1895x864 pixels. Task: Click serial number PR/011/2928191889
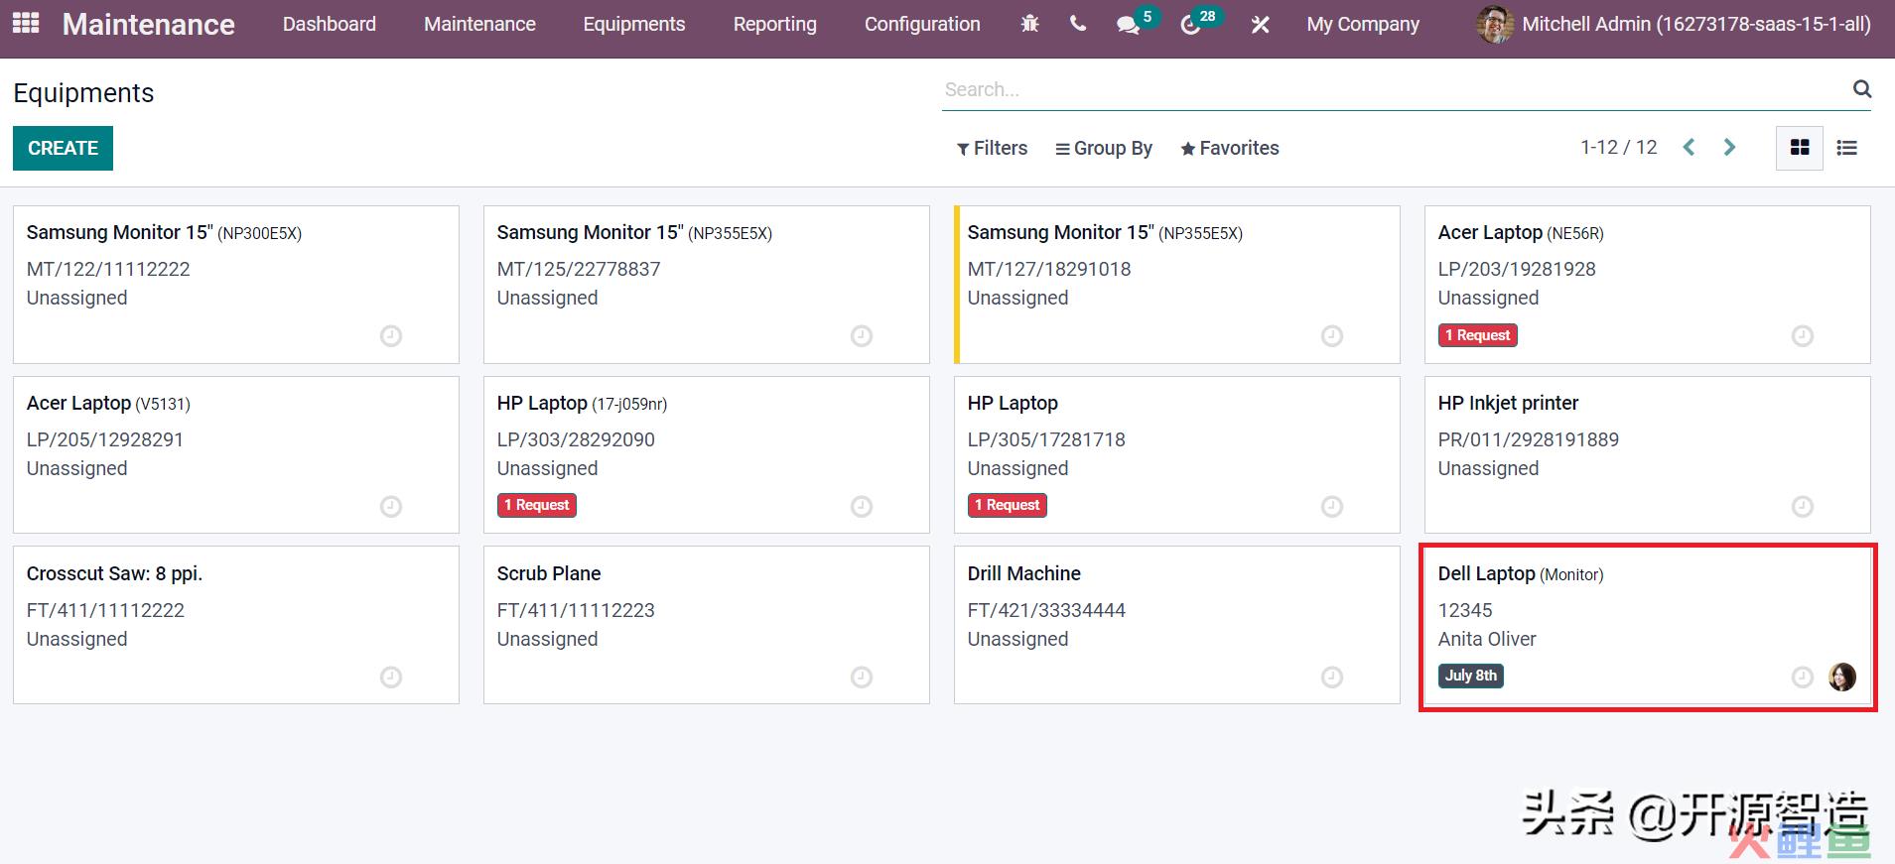point(1529,439)
